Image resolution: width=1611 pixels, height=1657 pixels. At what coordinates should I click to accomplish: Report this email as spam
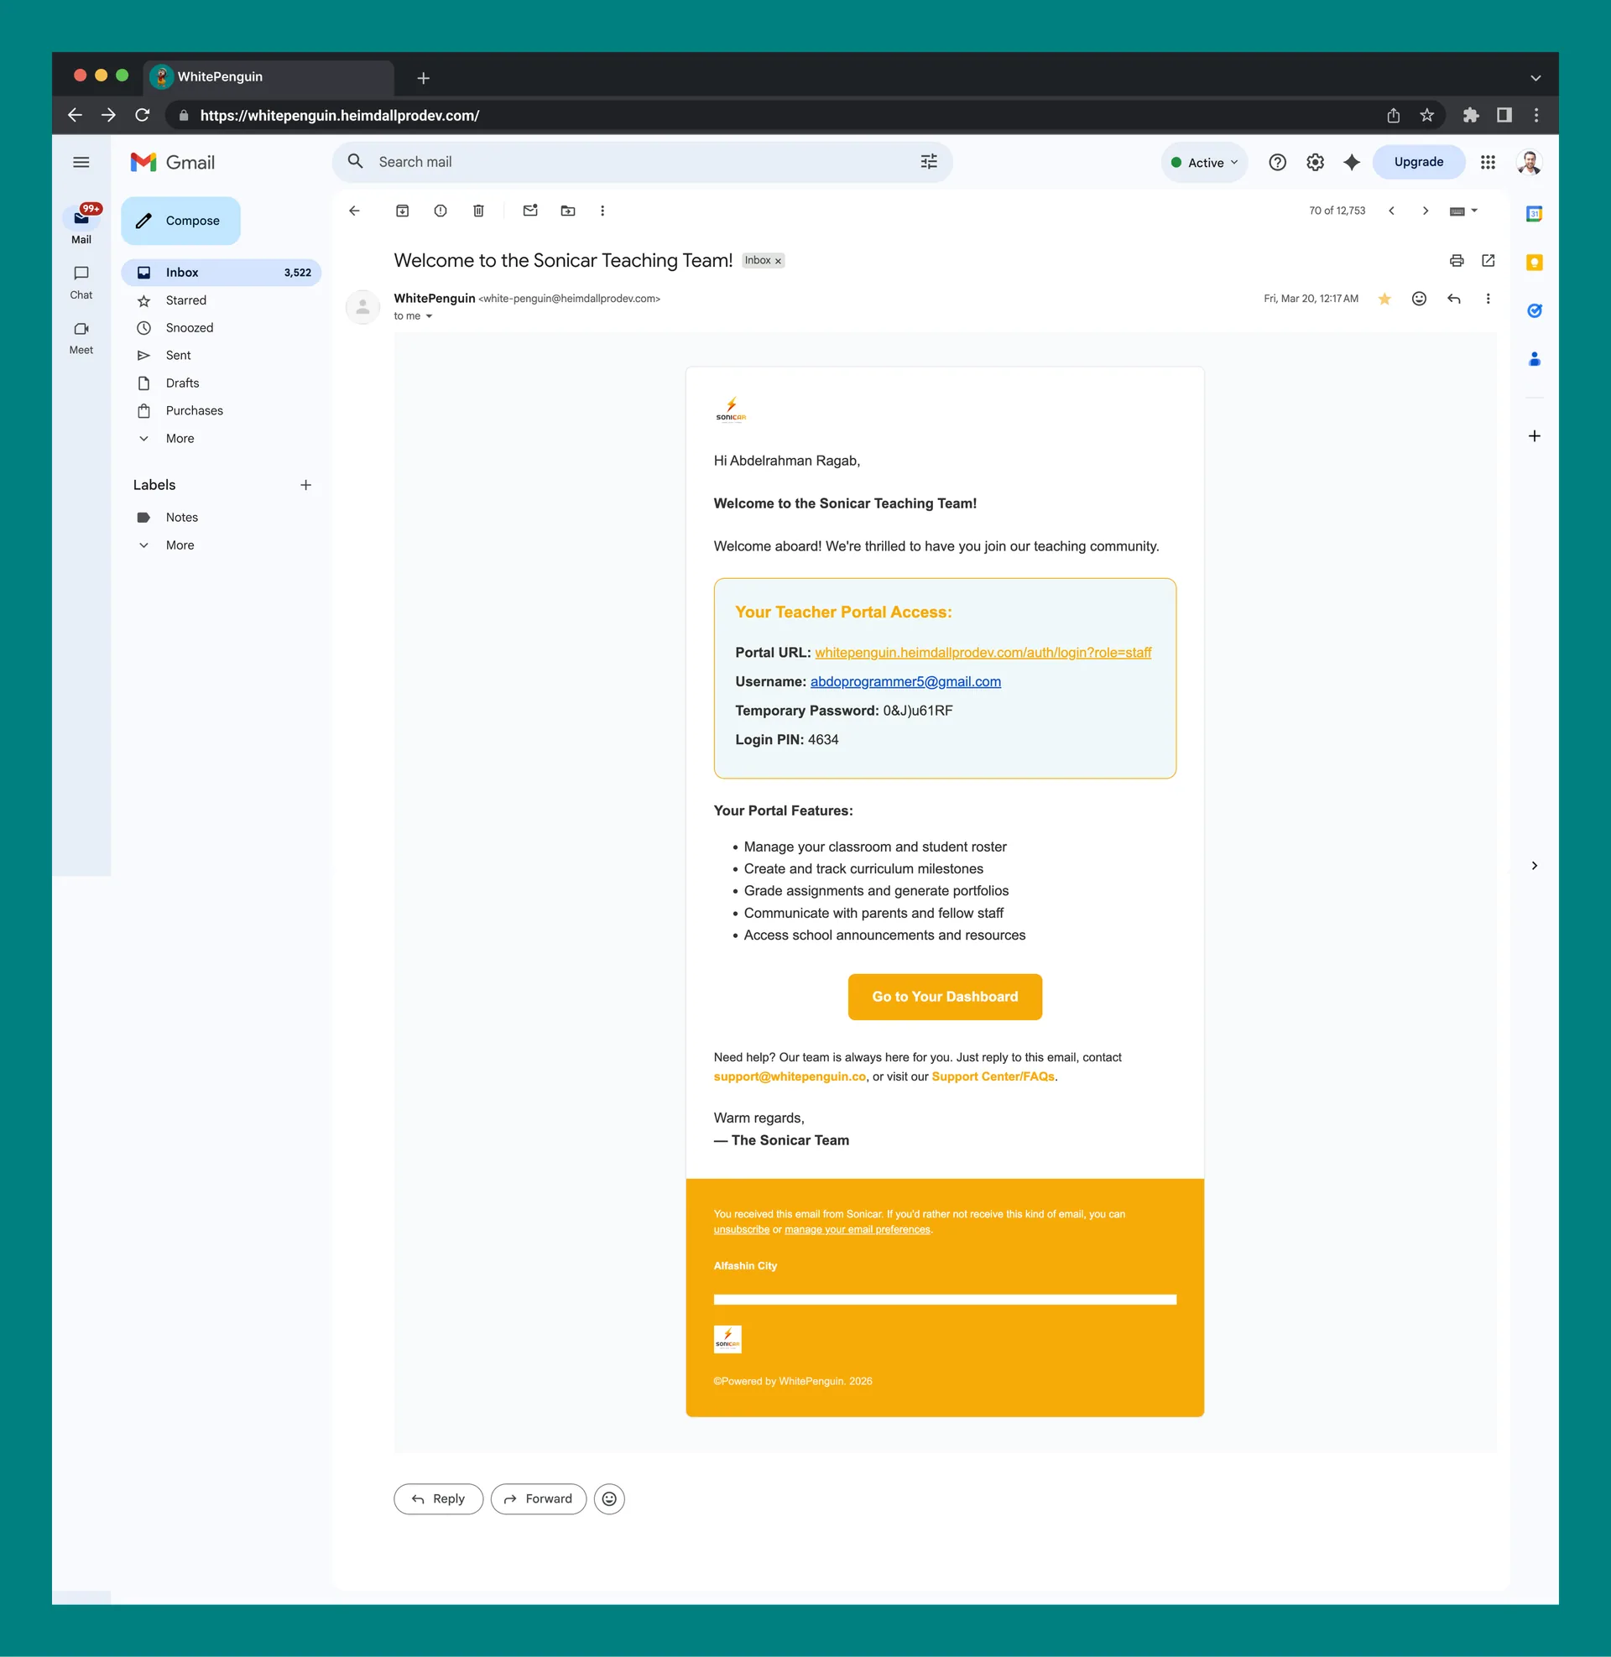(x=440, y=211)
